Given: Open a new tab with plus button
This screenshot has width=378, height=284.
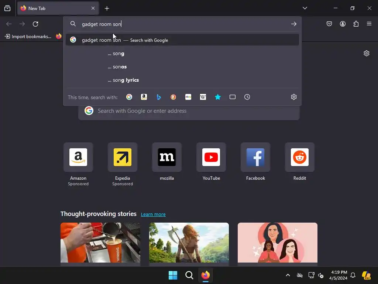Looking at the screenshot, I should pyautogui.click(x=107, y=9).
